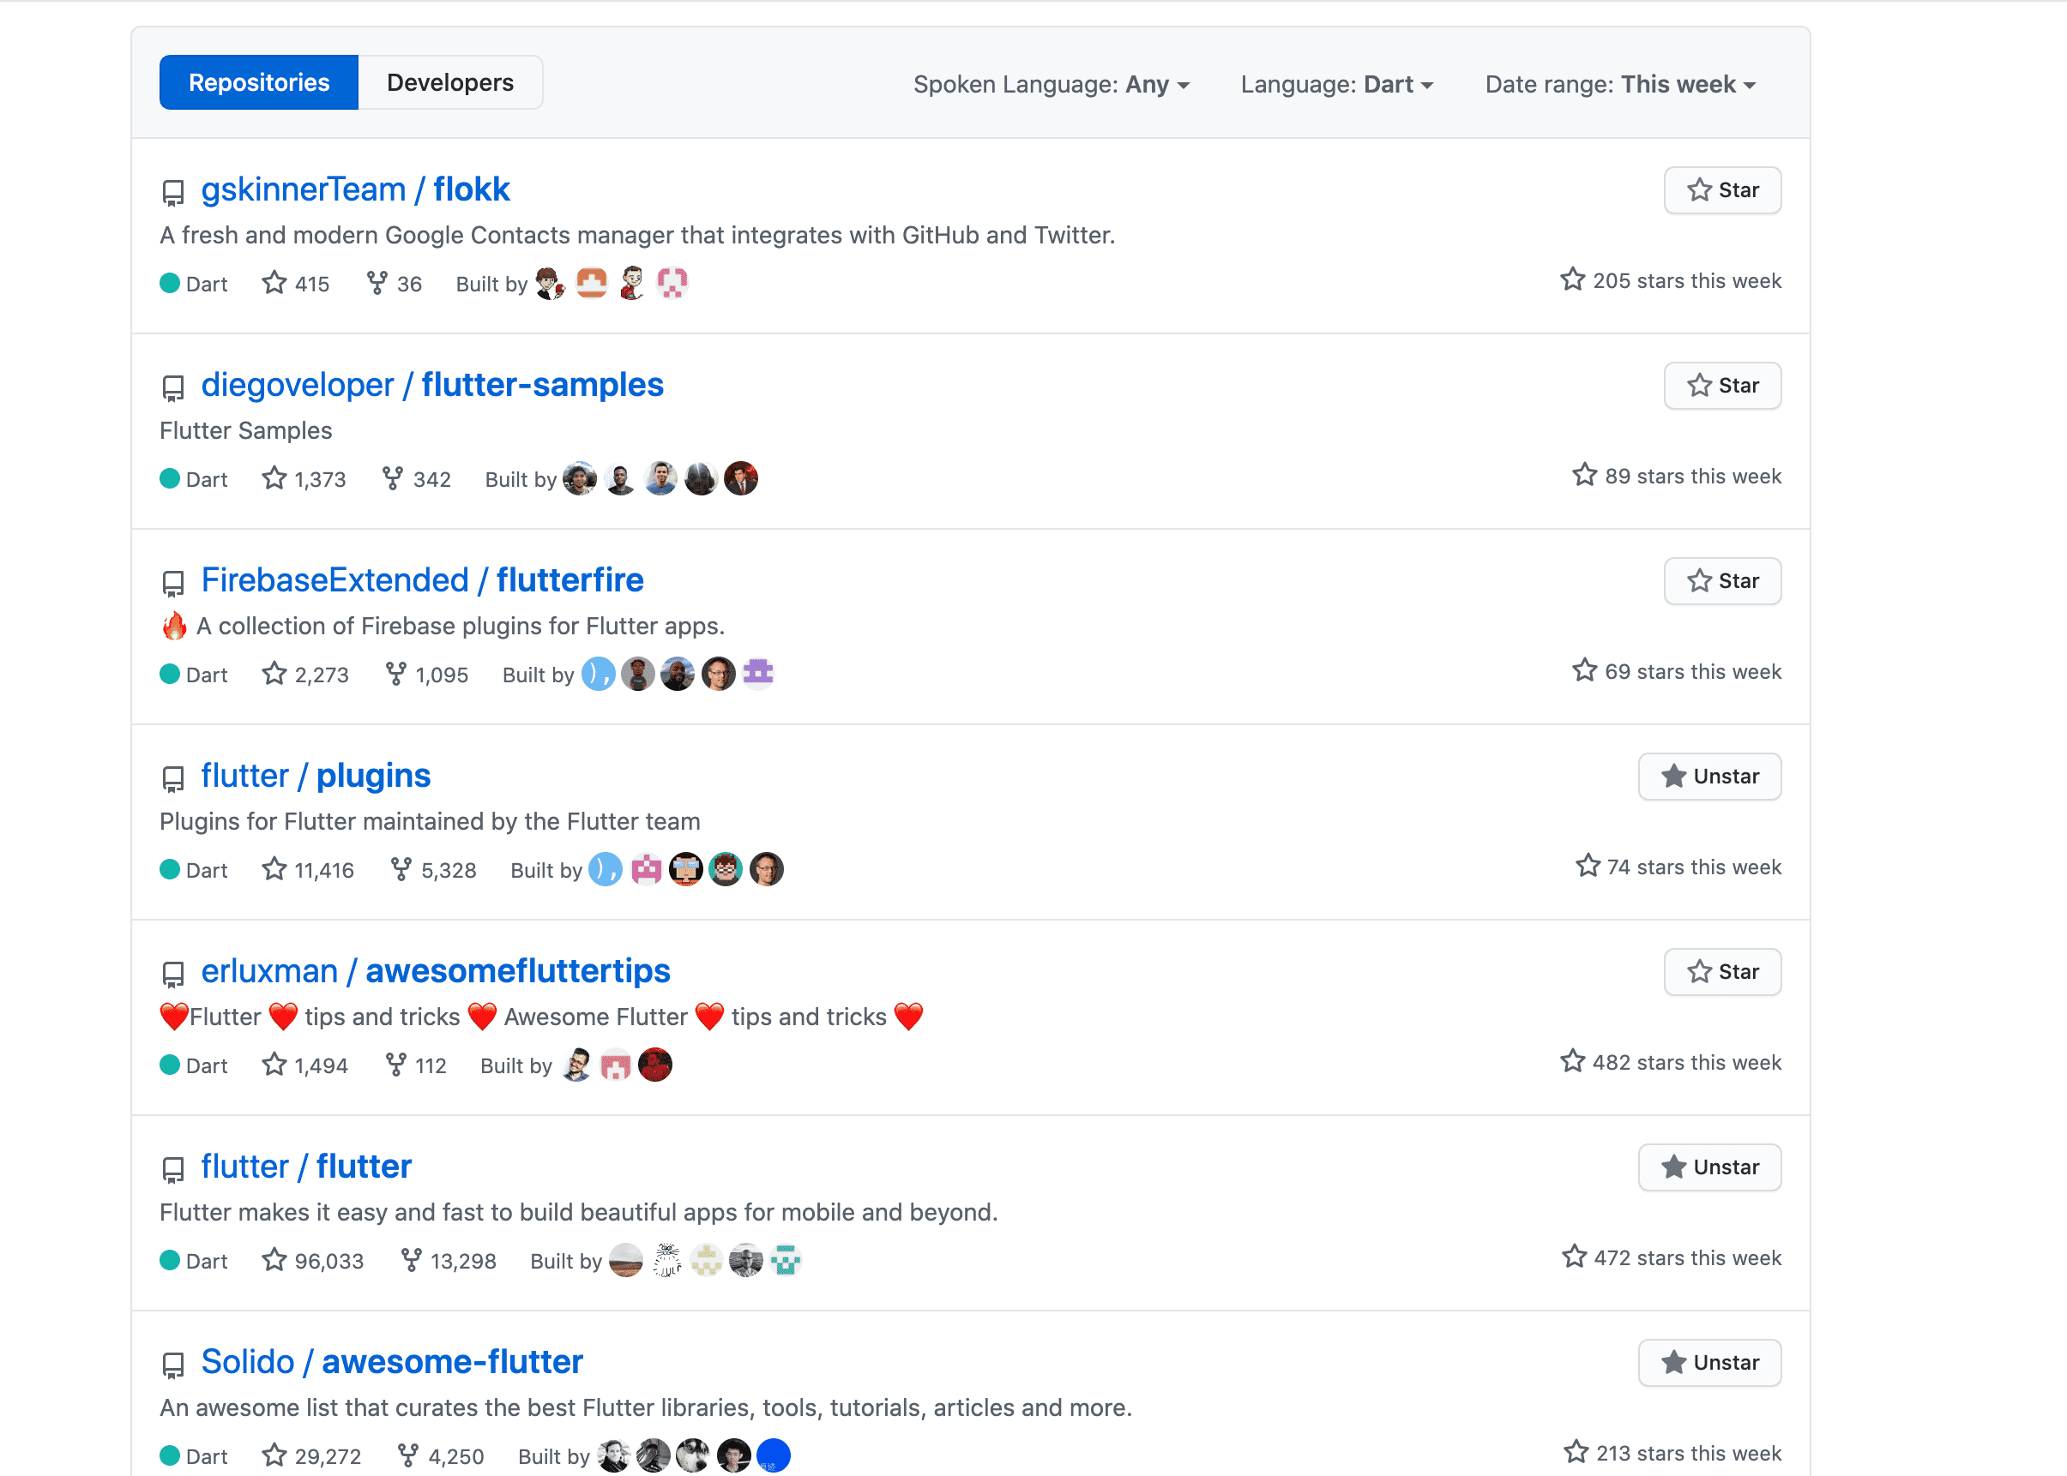View flokk's 415 stargazers
This screenshot has width=2067, height=1476.
tap(296, 284)
